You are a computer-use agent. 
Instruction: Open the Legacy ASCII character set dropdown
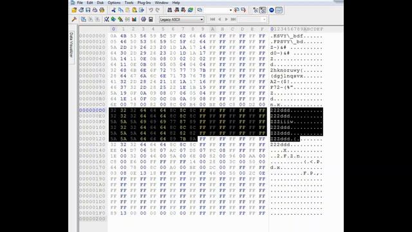point(182,19)
